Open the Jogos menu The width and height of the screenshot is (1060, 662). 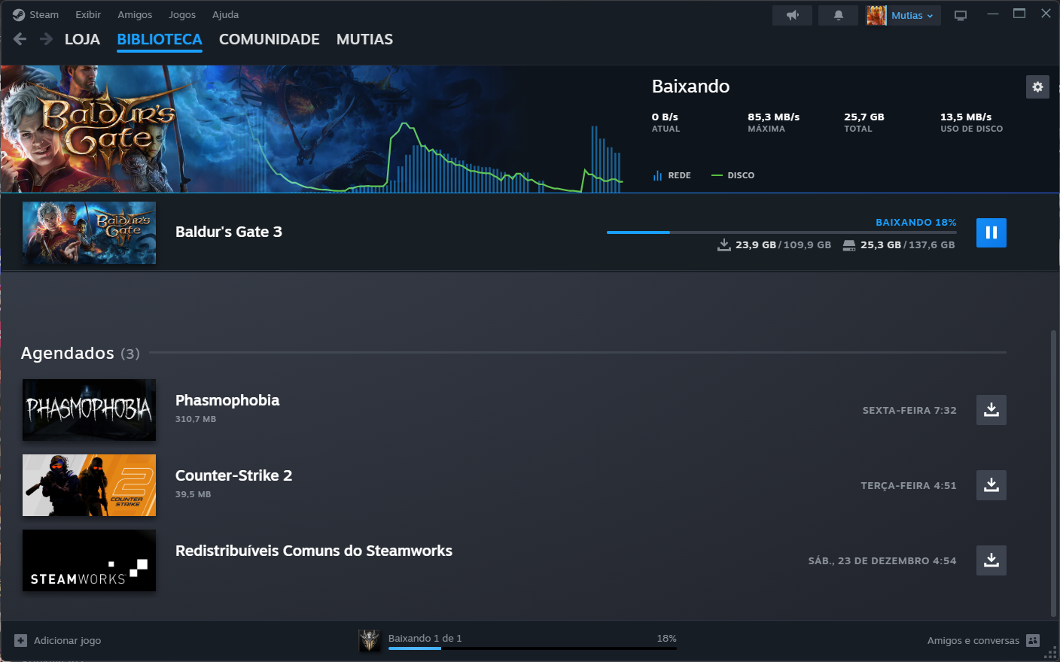pyautogui.click(x=182, y=15)
